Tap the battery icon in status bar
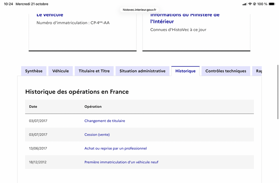 coord(272,4)
